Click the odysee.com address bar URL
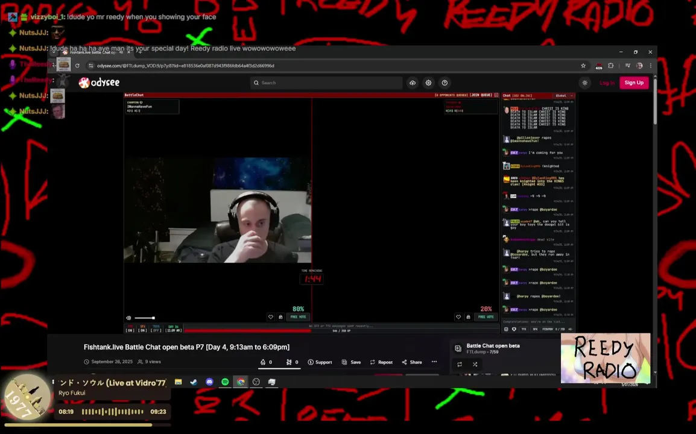The image size is (696, 434). pyautogui.click(x=186, y=66)
